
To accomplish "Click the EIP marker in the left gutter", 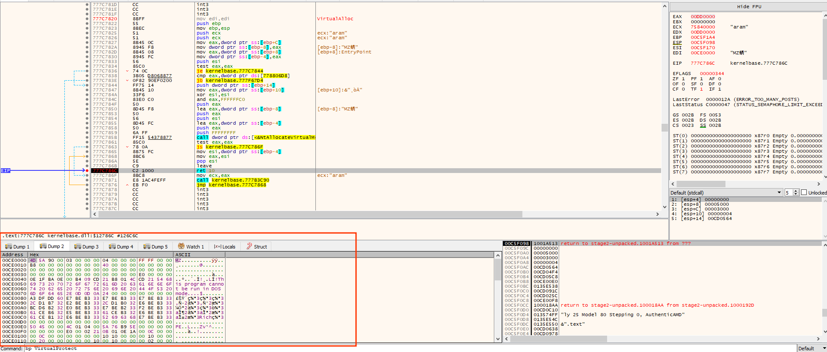I will click(5, 171).
